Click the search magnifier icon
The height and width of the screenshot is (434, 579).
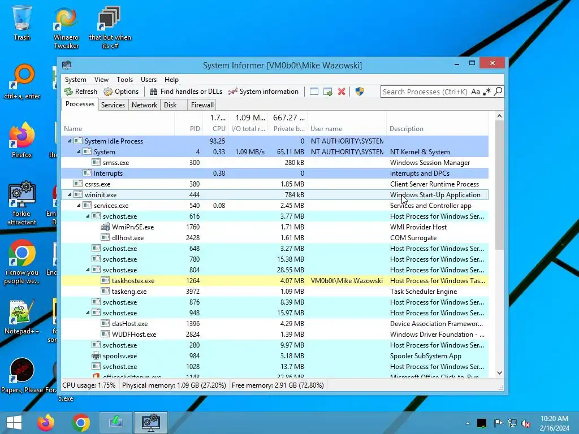(498, 92)
